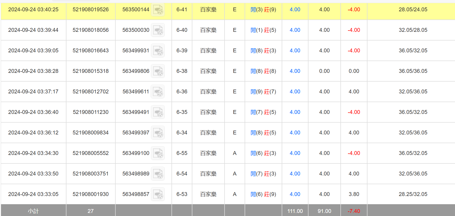The height and width of the screenshot is (216, 455).
Task: Click replay icon next to round 563500030
Action: [158, 30]
